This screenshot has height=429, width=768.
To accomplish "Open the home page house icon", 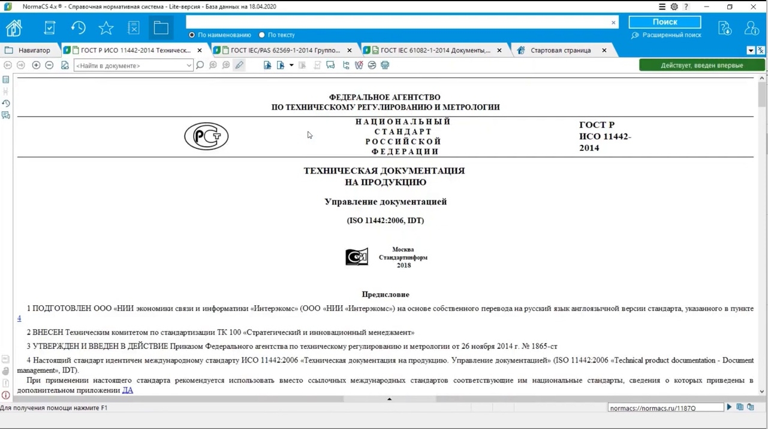I will [x=14, y=28].
